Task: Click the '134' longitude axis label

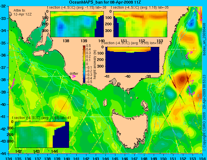Action: coord(9,158)
